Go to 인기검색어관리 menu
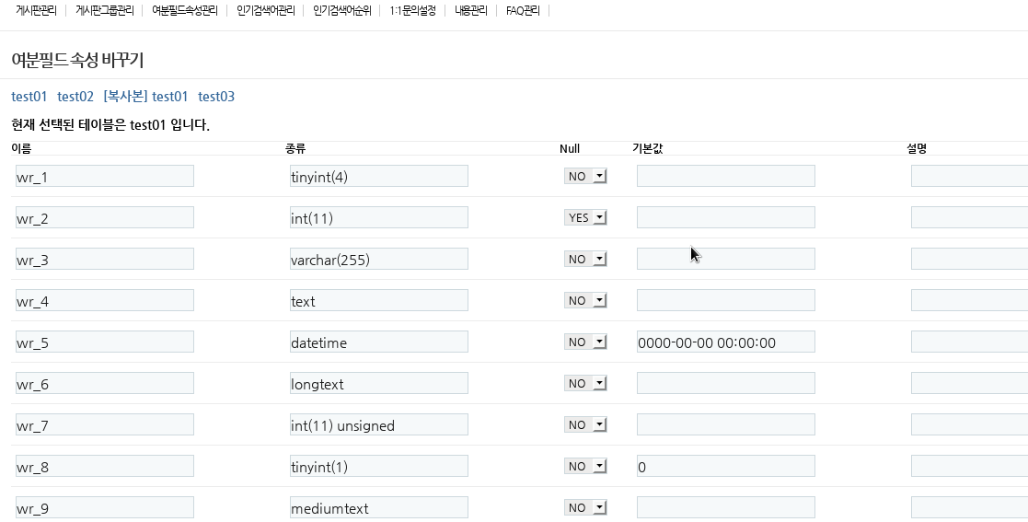The width and height of the screenshot is (1028, 522). coord(266,11)
